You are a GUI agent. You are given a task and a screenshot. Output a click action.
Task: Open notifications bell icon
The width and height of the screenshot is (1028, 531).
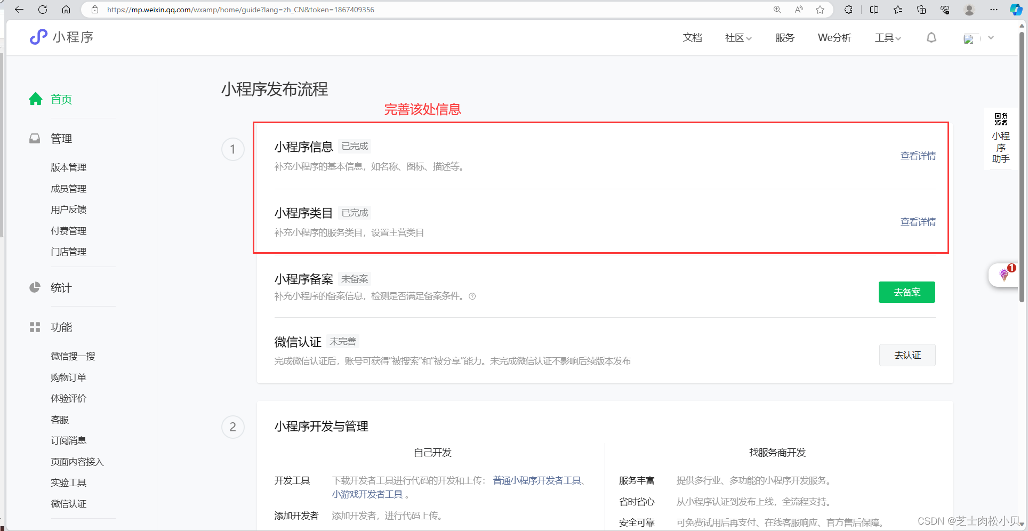tap(931, 38)
